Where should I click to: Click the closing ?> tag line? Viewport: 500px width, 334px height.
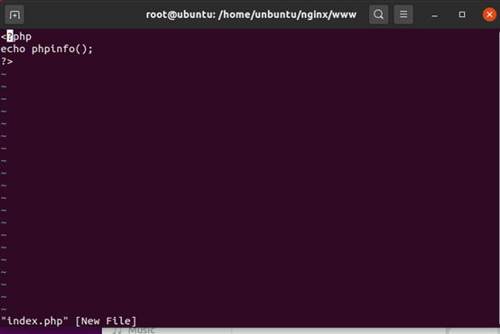[6, 61]
